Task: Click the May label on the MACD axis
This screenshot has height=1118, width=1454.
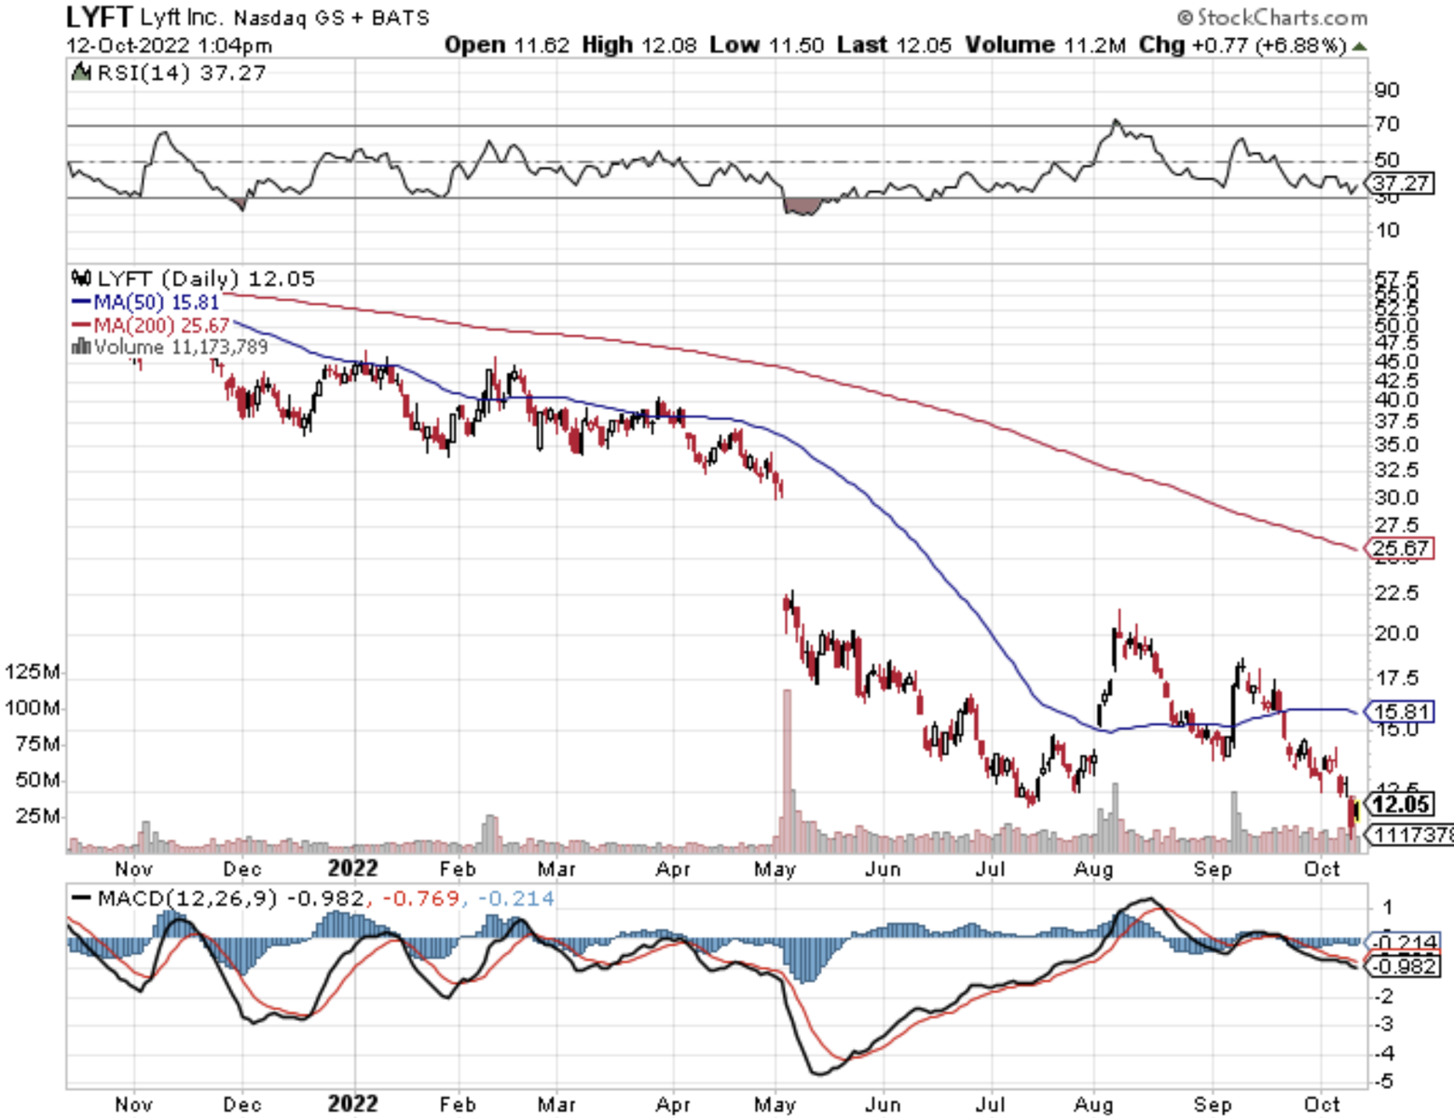Action: click(x=775, y=1104)
